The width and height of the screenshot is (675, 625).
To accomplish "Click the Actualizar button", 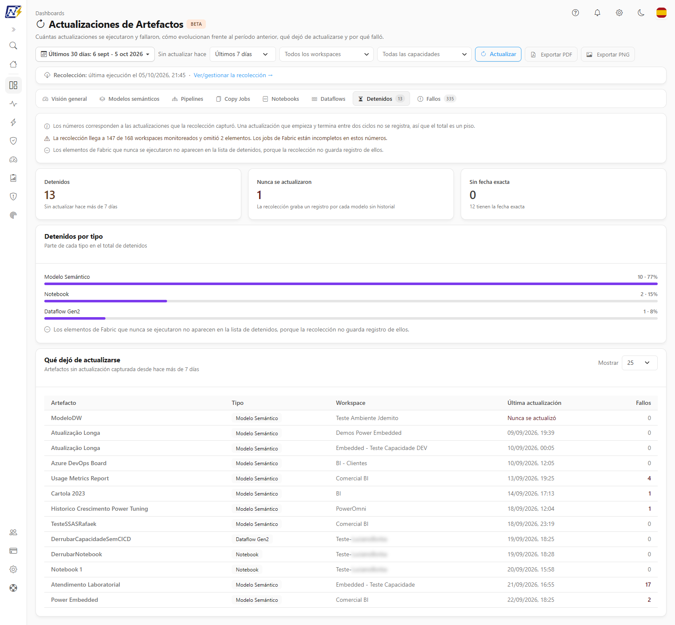I will (498, 54).
